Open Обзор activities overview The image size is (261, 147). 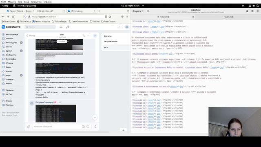click(5, 6)
